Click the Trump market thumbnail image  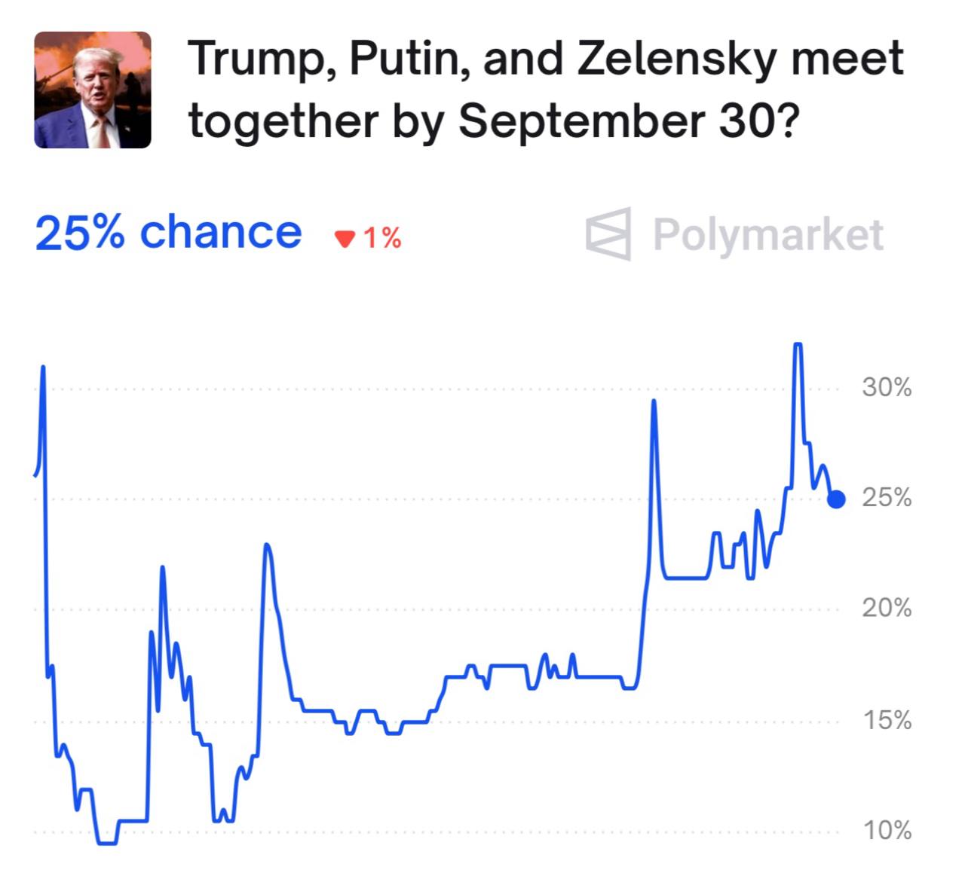click(x=93, y=90)
